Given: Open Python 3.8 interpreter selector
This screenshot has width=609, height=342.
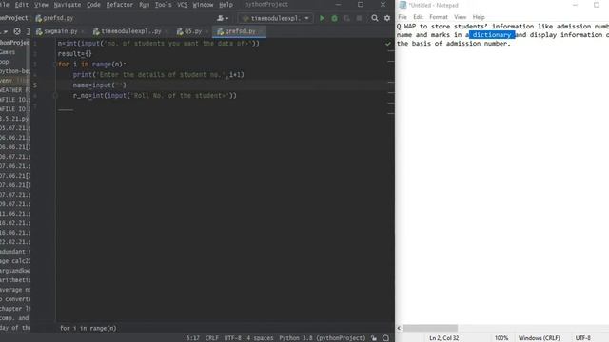Looking at the screenshot, I should 322,338.
